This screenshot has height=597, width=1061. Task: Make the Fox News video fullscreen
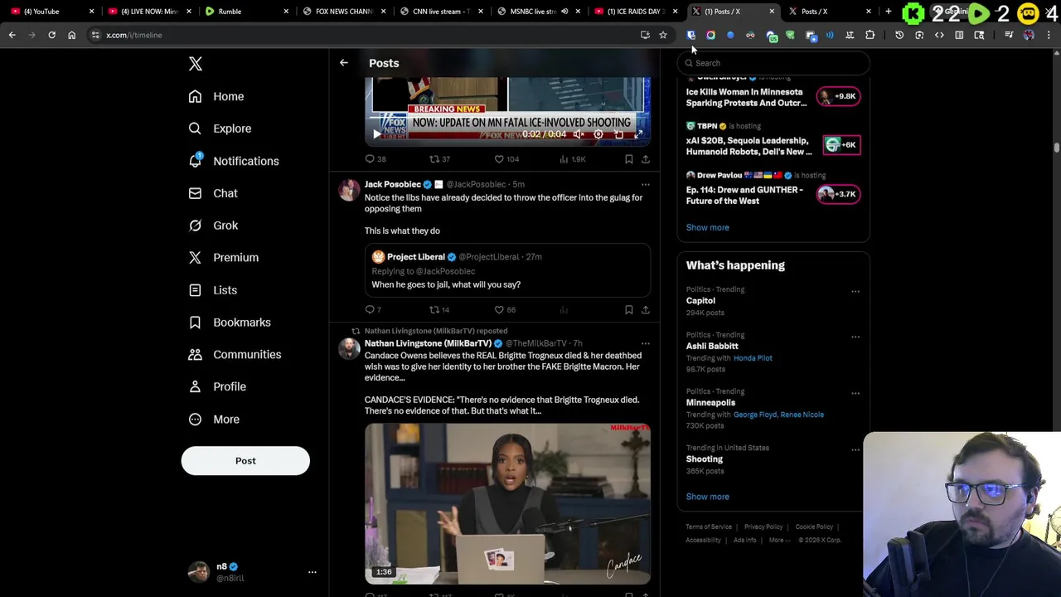[638, 134]
